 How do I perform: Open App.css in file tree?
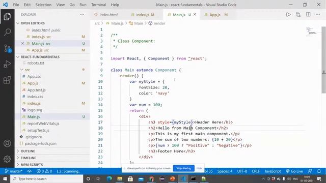click(x=34, y=76)
